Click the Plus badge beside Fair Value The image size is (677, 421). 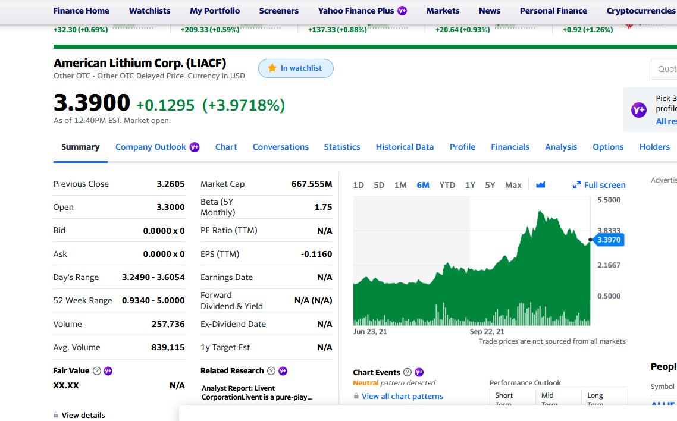[x=108, y=371]
